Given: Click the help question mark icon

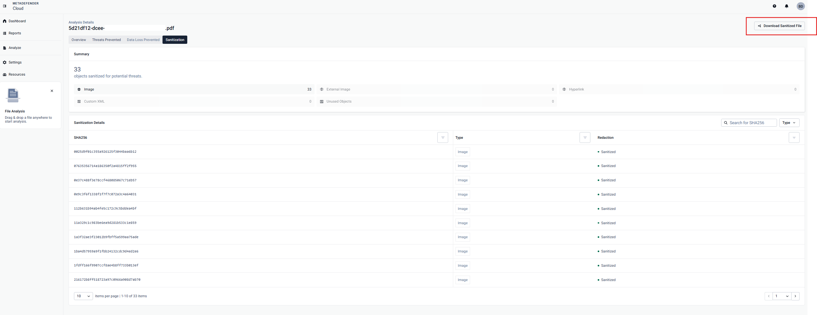Looking at the screenshot, I should pos(774,6).
